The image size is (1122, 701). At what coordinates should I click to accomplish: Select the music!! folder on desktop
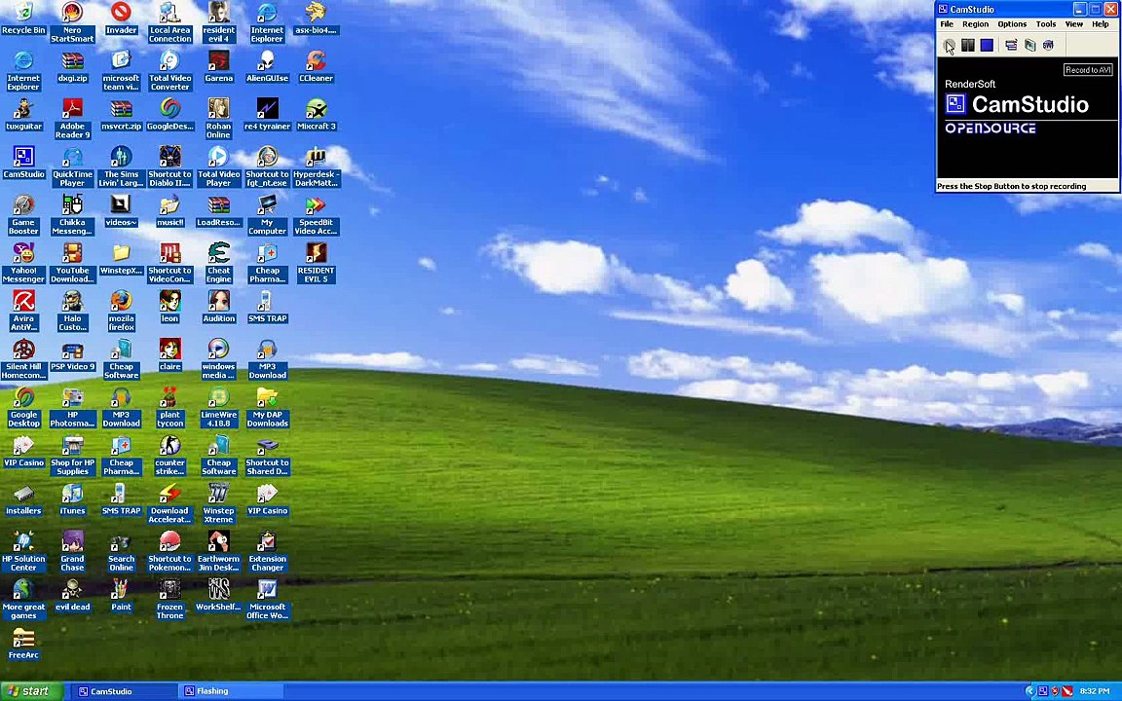(169, 210)
